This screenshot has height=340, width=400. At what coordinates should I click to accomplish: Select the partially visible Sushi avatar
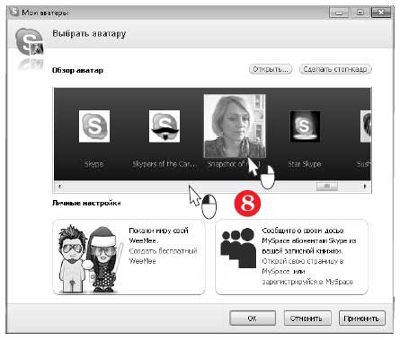[366, 126]
